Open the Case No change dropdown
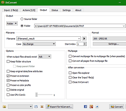The width and height of the screenshot is (126, 111). point(39,44)
